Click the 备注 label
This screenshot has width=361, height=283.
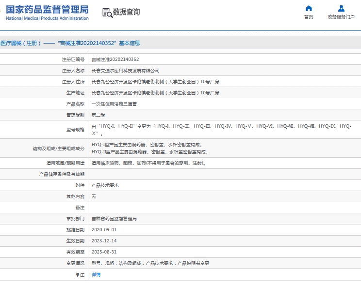80,208
